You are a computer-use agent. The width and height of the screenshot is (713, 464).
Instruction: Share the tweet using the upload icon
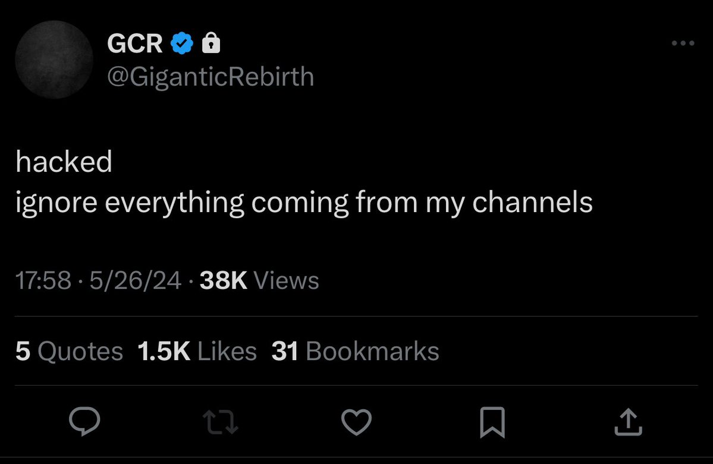coord(628,422)
